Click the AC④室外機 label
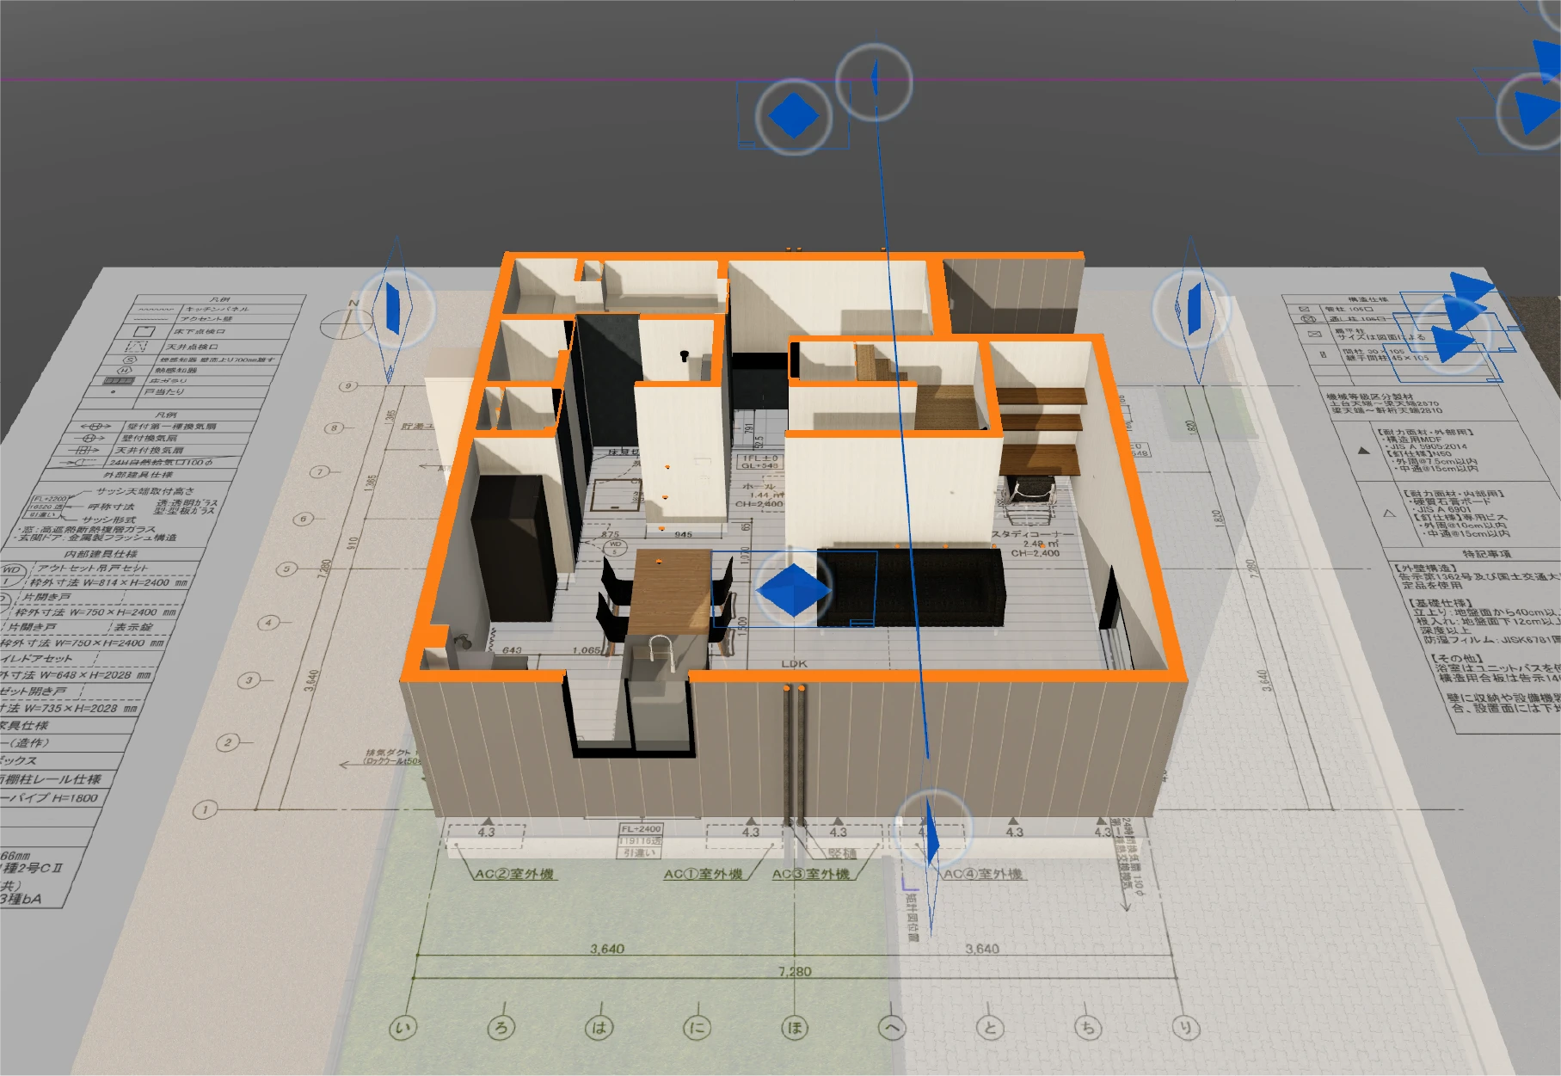This screenshot has height=1076, width=1561. pos(983,874)
